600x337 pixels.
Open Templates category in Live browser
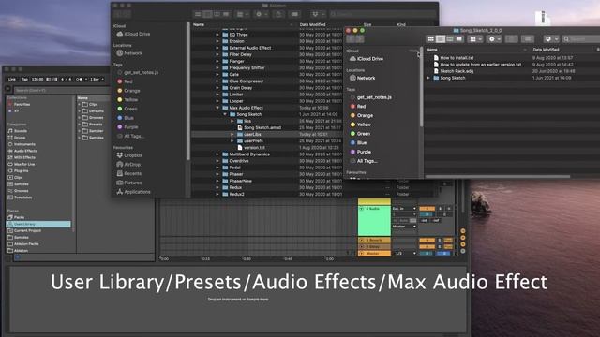click(20, 198)
